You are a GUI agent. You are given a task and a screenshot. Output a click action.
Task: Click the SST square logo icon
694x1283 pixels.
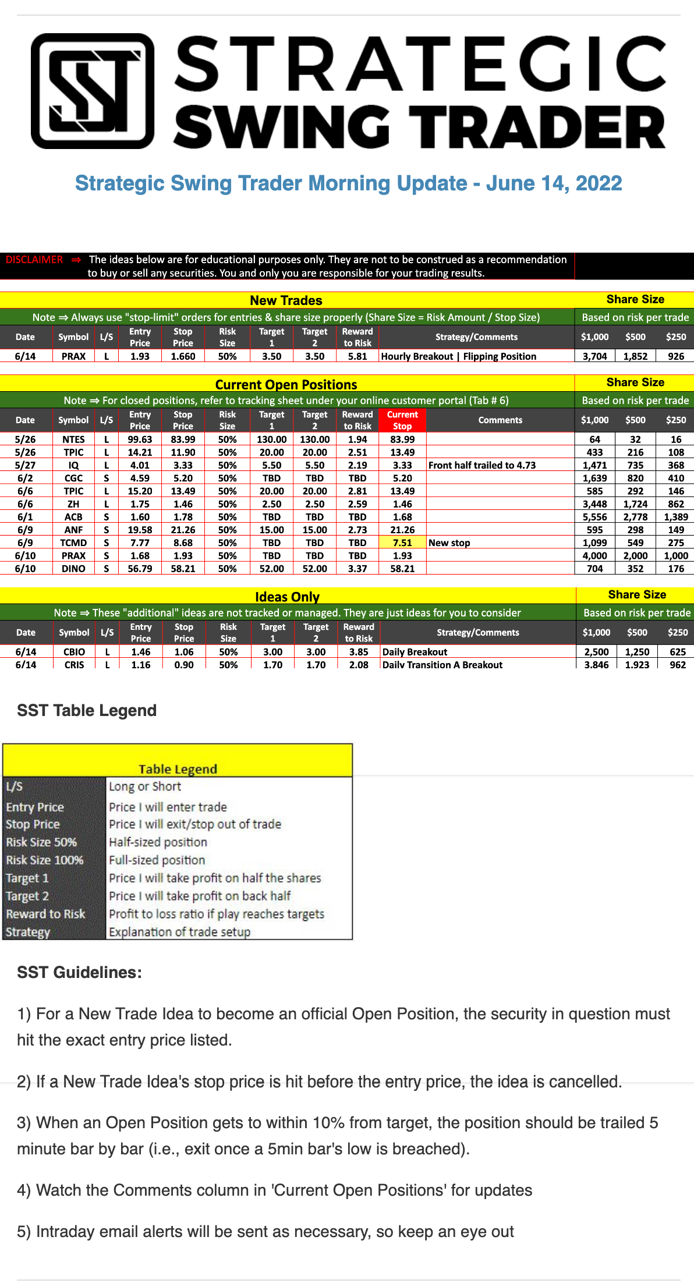coord(93,91)
